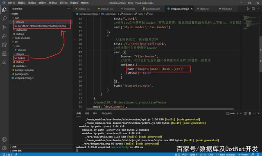Collapse the DEMO root folder
262x156 pixels.
[11, 14]
